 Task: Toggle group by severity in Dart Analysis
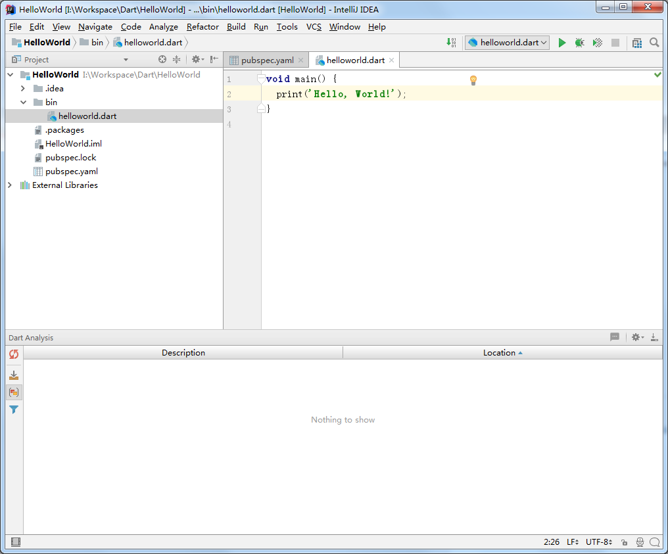point(14,392)
